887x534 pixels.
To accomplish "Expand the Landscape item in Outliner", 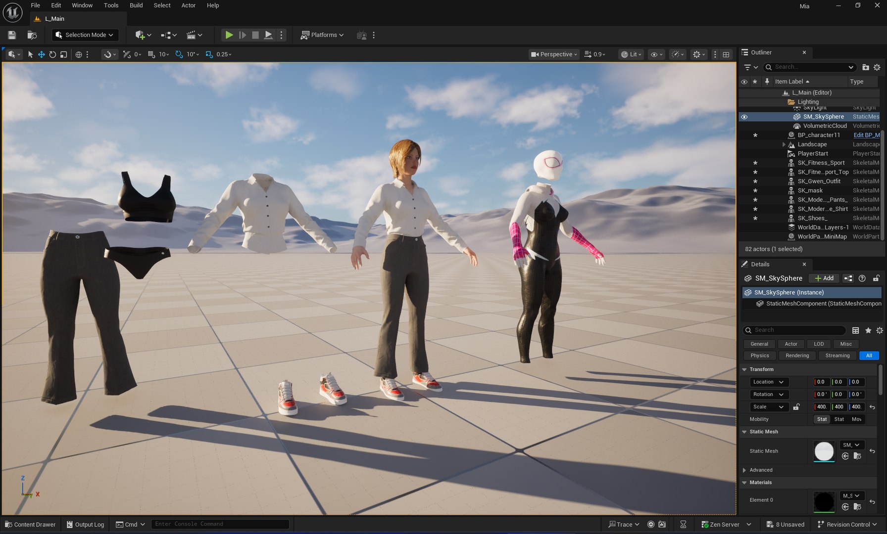I will point(784,144).
